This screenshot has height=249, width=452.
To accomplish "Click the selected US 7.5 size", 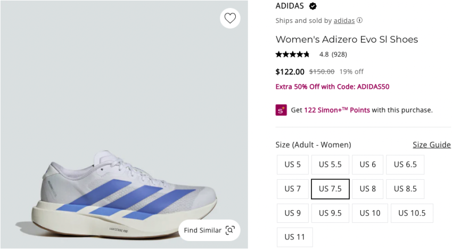I will coord(330,189).
